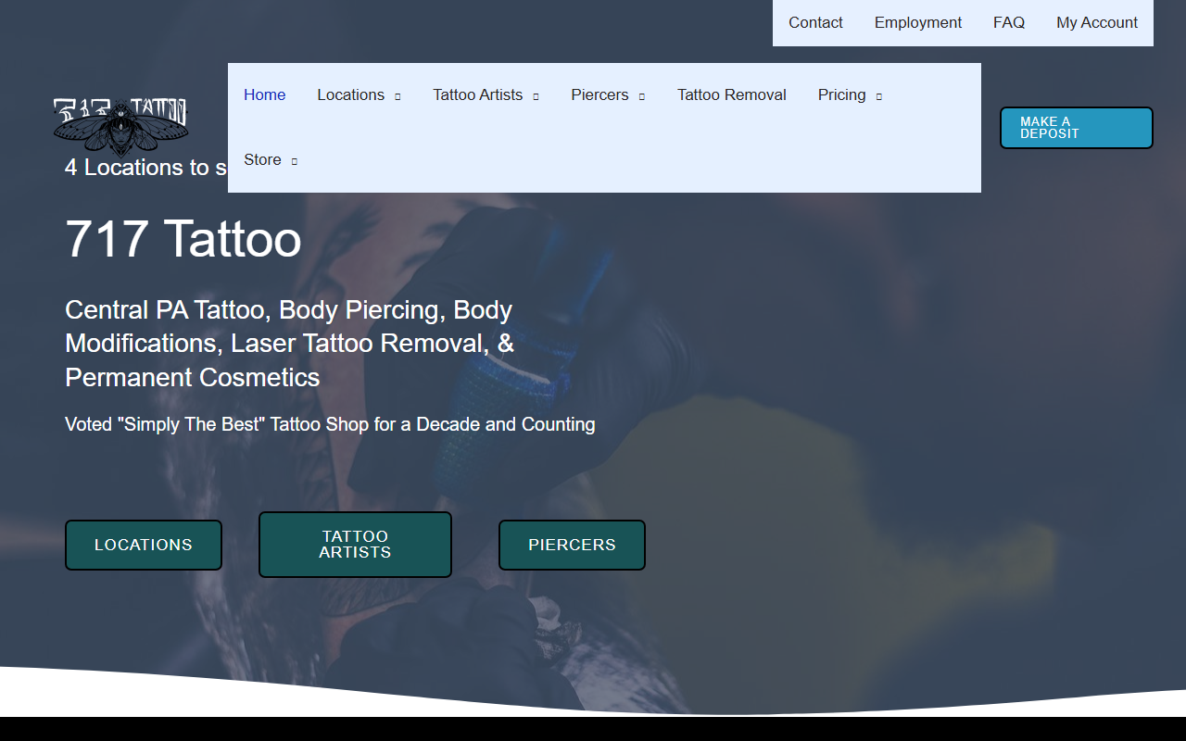Click the '717 Tattoo' headline text
Screen dimensions: 1186x741
coord(183,239)
